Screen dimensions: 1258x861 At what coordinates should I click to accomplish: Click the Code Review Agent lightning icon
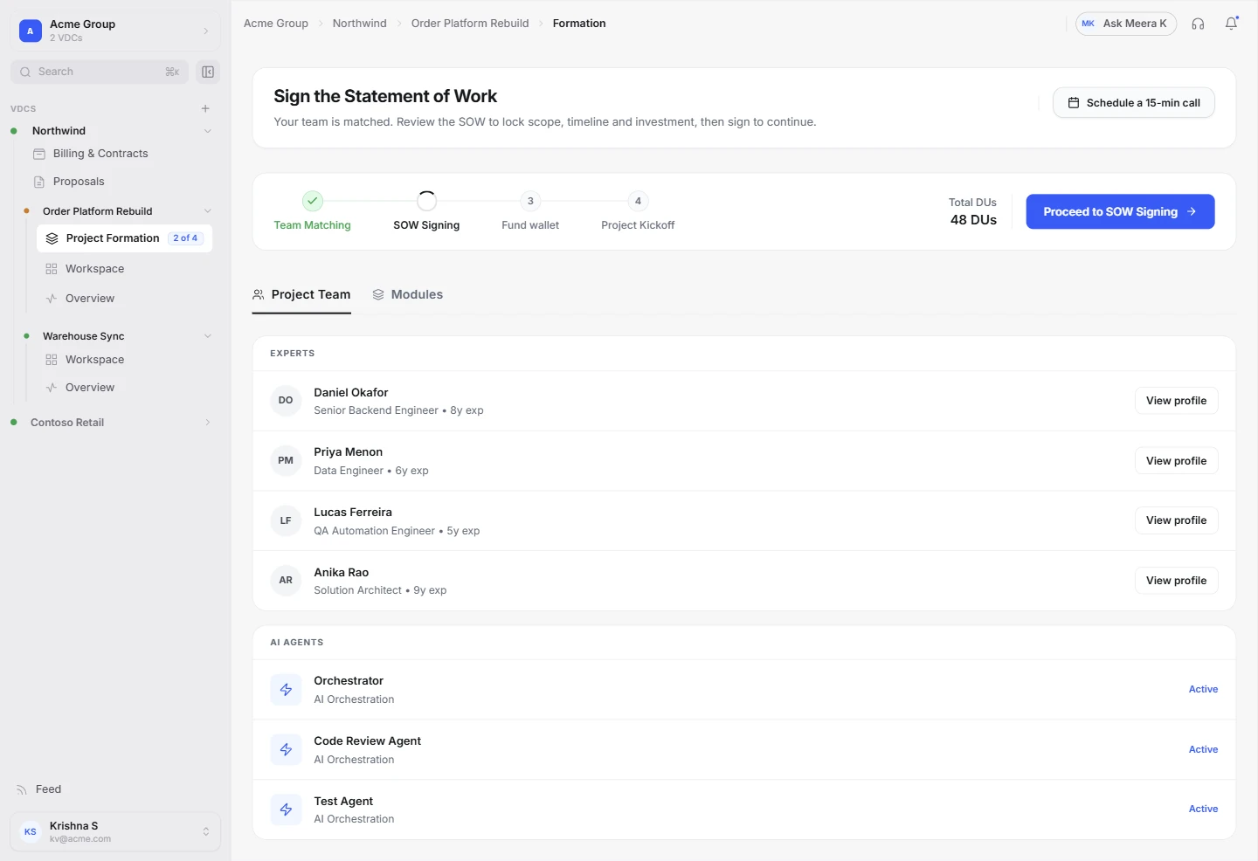tap(286, 749)
